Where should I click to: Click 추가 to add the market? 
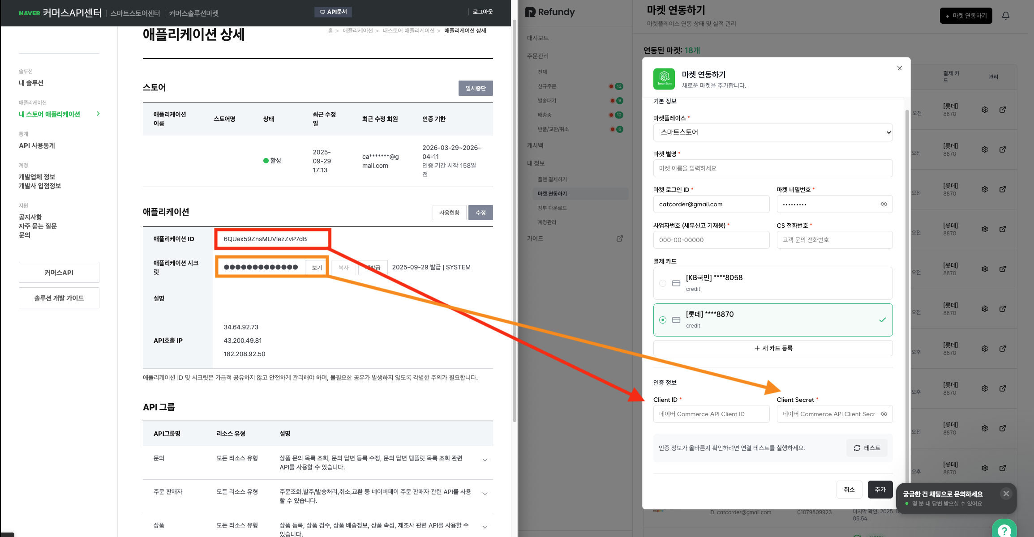pos(880,490)
